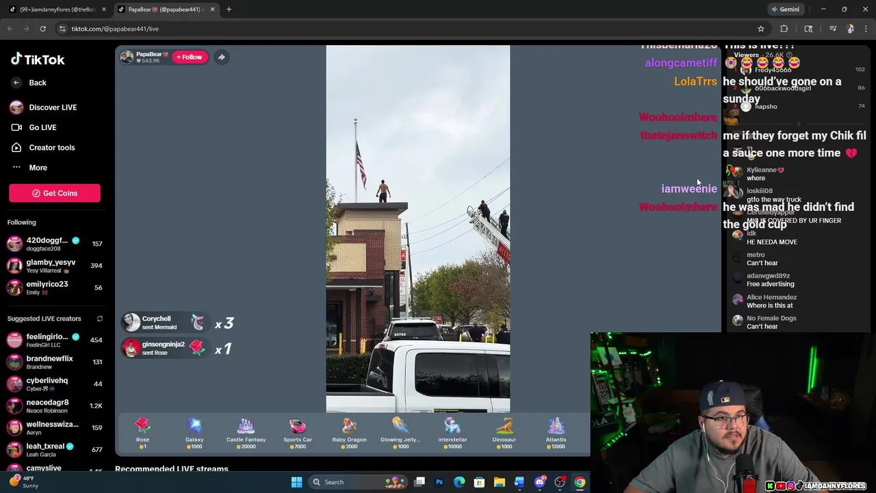Close the PapaBear browser tab
This screenshot has width=876, height=493.
[x=212, y=9]
